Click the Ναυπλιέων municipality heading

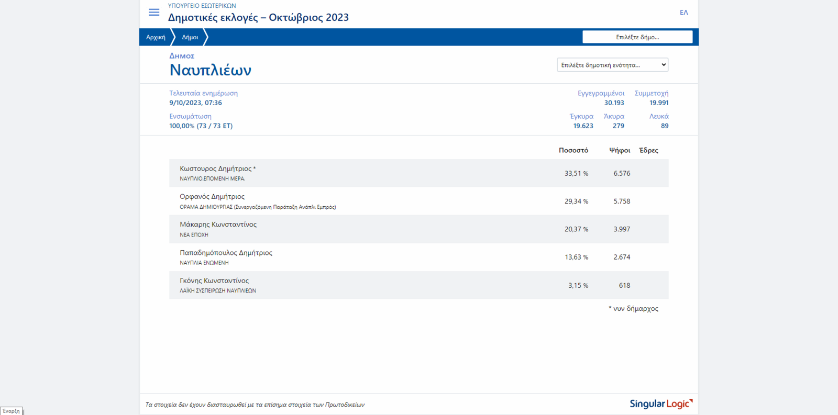(210, 70)
